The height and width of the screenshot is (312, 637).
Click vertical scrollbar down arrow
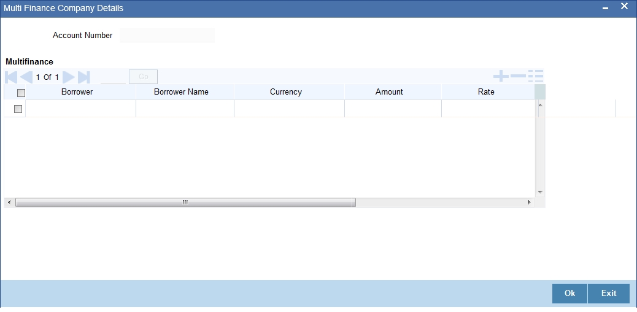pyautogui.click(x=540, y=192)
